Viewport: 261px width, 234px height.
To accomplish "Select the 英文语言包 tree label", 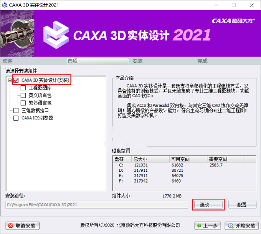I will [x=40, y=95].
